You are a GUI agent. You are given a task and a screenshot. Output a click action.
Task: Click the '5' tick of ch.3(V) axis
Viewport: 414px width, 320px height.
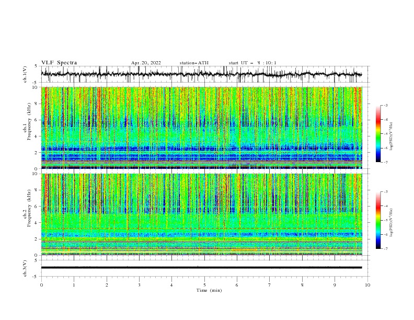pyautogui.click(x=36, y=260)
